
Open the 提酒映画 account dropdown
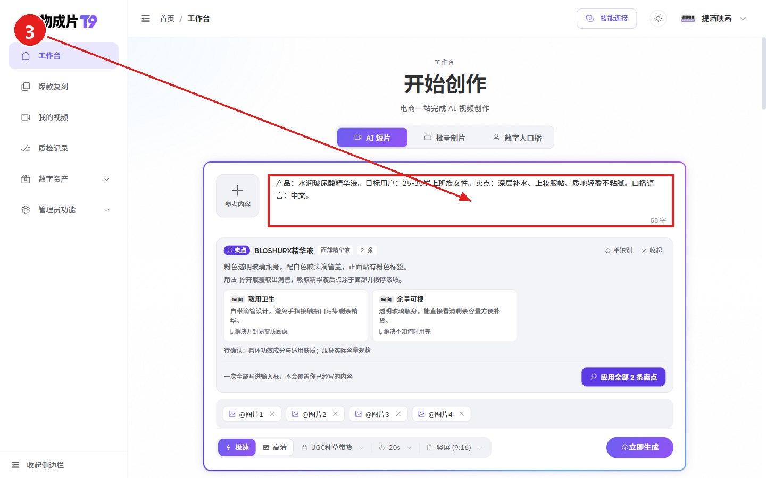pos(714,19)
